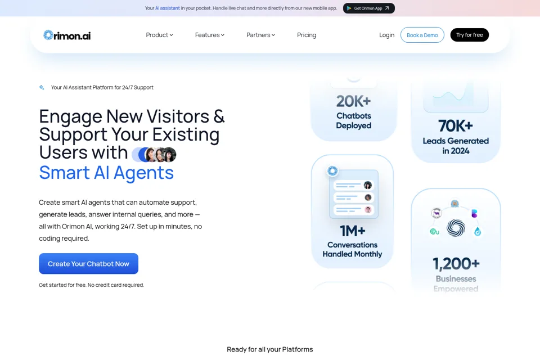This screenshot has height=360, width=540.
Task: Click 'Get started for free' note text
Action: 91,285
